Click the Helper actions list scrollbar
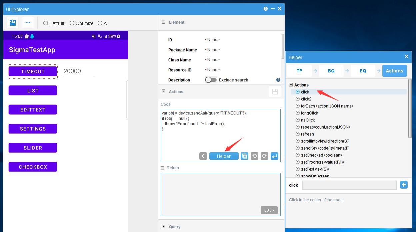The width and height of the screenshot is (416, 232). point(410,108)
